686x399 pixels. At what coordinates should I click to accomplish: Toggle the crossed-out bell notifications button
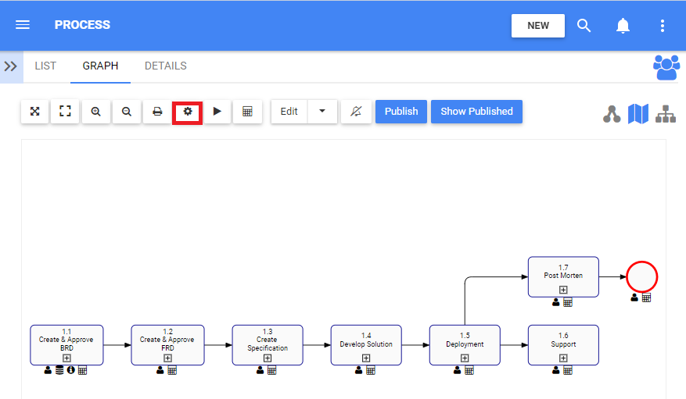point(356,112)
